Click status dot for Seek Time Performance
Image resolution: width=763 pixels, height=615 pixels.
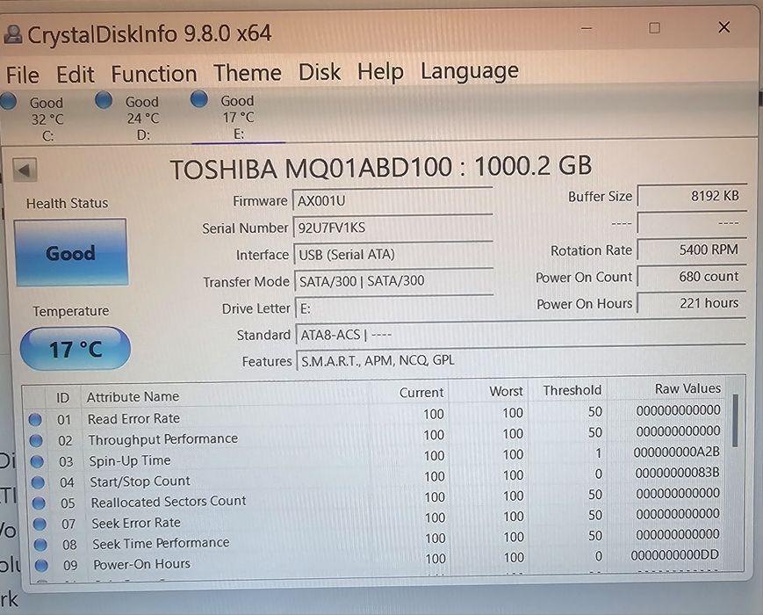pyautogui.click(x=41, y=545)
